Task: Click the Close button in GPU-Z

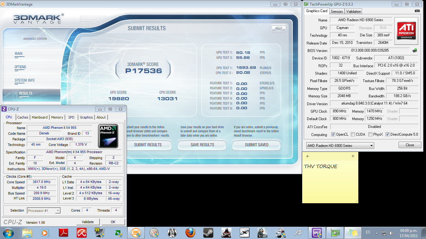Action: (x=410, y=145)
